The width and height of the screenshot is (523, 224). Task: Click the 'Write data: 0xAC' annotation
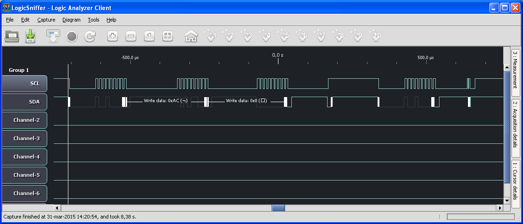click(x=166, y=100)
